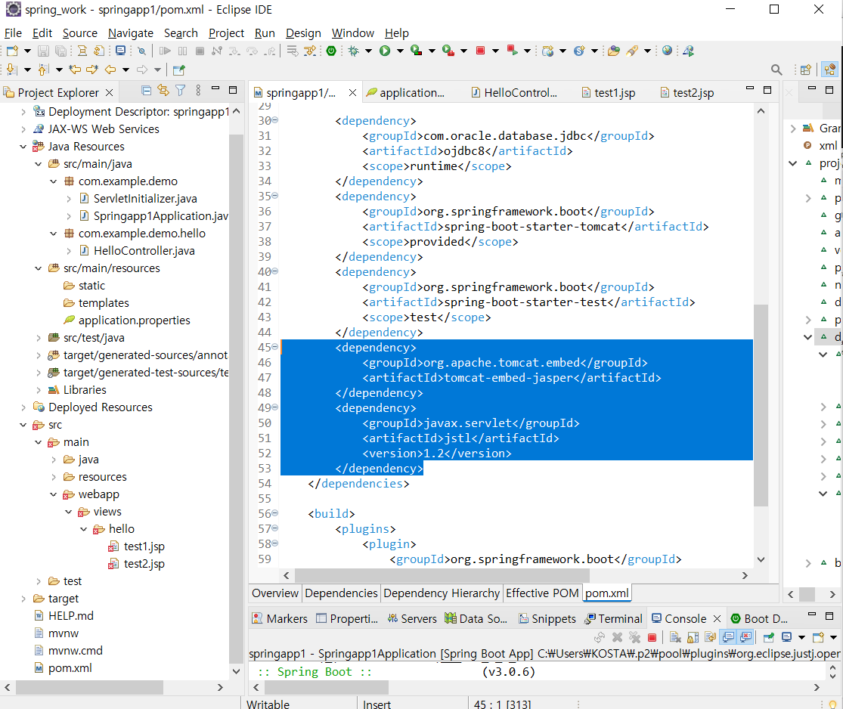
Task: Click the New wizard icon in toolbar
Action: [x=12, y=51]
